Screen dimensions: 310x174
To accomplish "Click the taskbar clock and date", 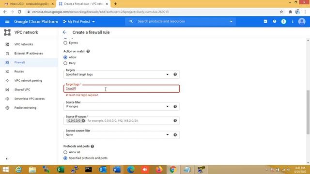I will tap(300, 170).
